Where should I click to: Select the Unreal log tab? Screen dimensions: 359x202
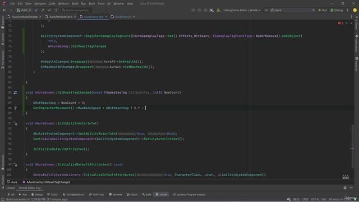pos(11,188)
